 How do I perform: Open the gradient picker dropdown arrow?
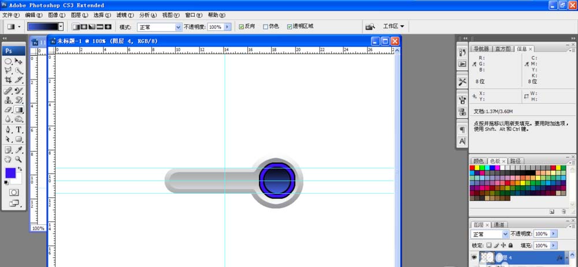(61, 27)
